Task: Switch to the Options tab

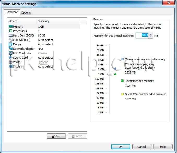Action: pyautogui.click(x=26, y=13)
